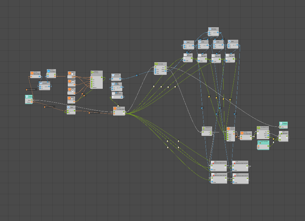This screenshot has height=221, width=305.
Task: Select the Input node icon
Action: [27, 96]
